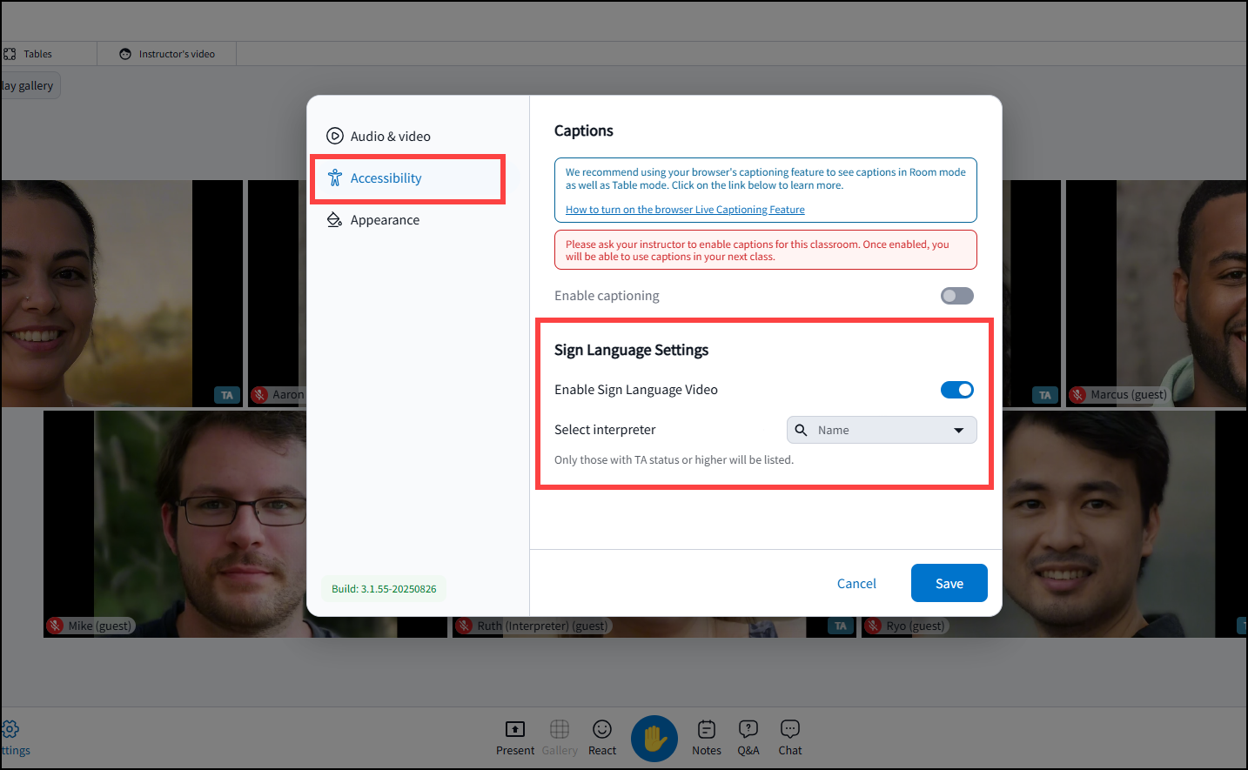Toggle the Enable captioning switch
This screenshot has width=1248, height=770.
click(957, 296)
